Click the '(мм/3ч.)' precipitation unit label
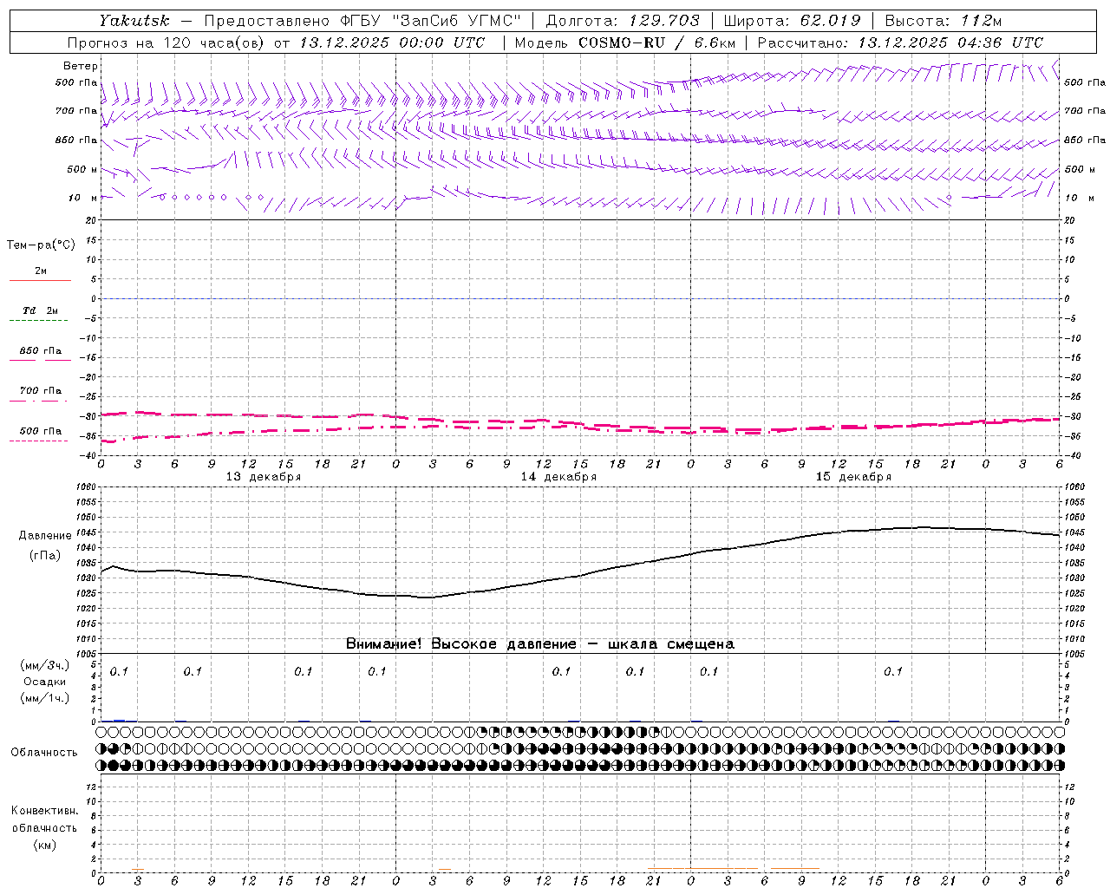The image size is (1110, 888). 45,665
